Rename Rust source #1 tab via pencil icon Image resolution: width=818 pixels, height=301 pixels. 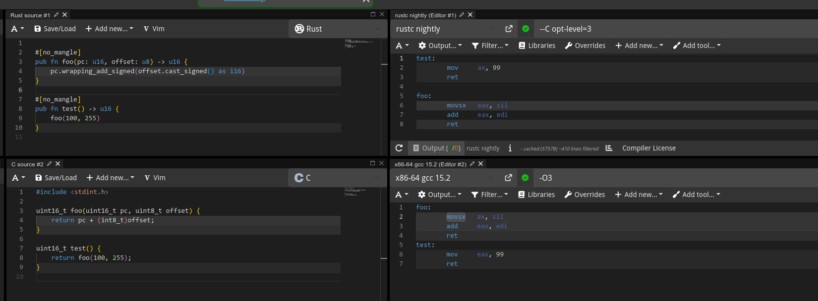56,15
